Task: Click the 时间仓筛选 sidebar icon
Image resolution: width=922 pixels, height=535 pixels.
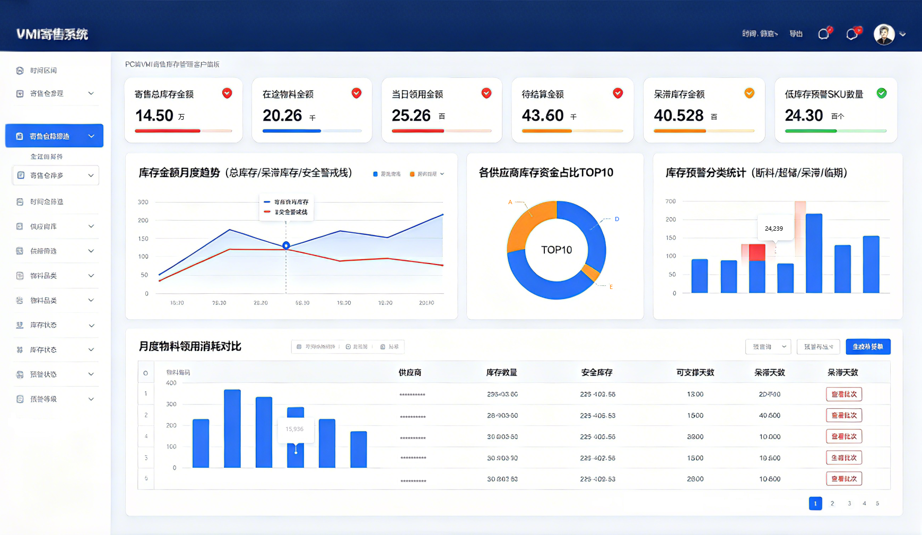Action: [20, 202]
